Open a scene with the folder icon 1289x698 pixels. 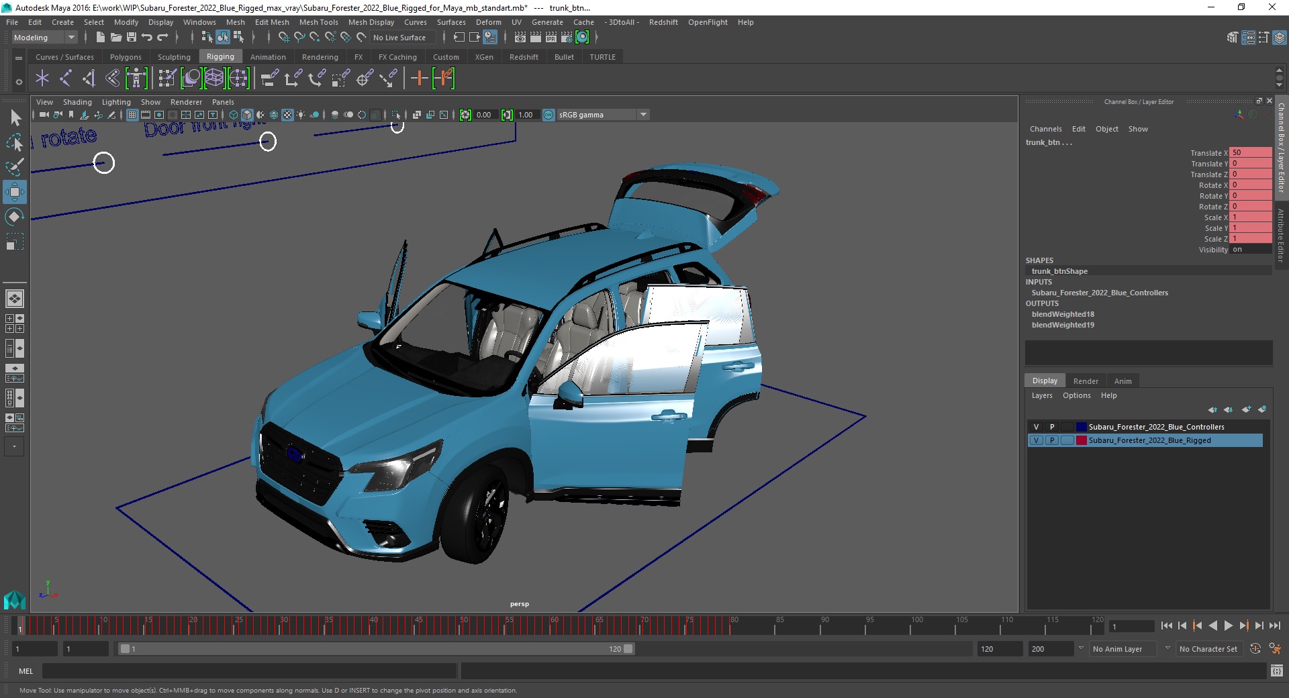pos(115,38)
